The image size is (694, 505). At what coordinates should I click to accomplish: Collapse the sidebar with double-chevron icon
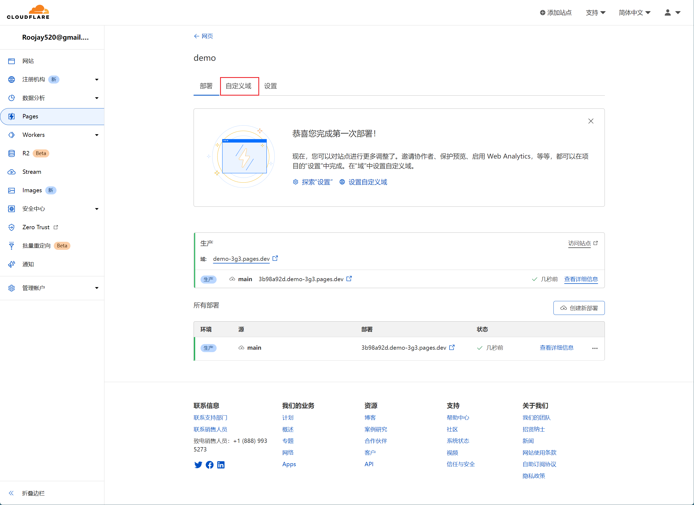point(11,493)
